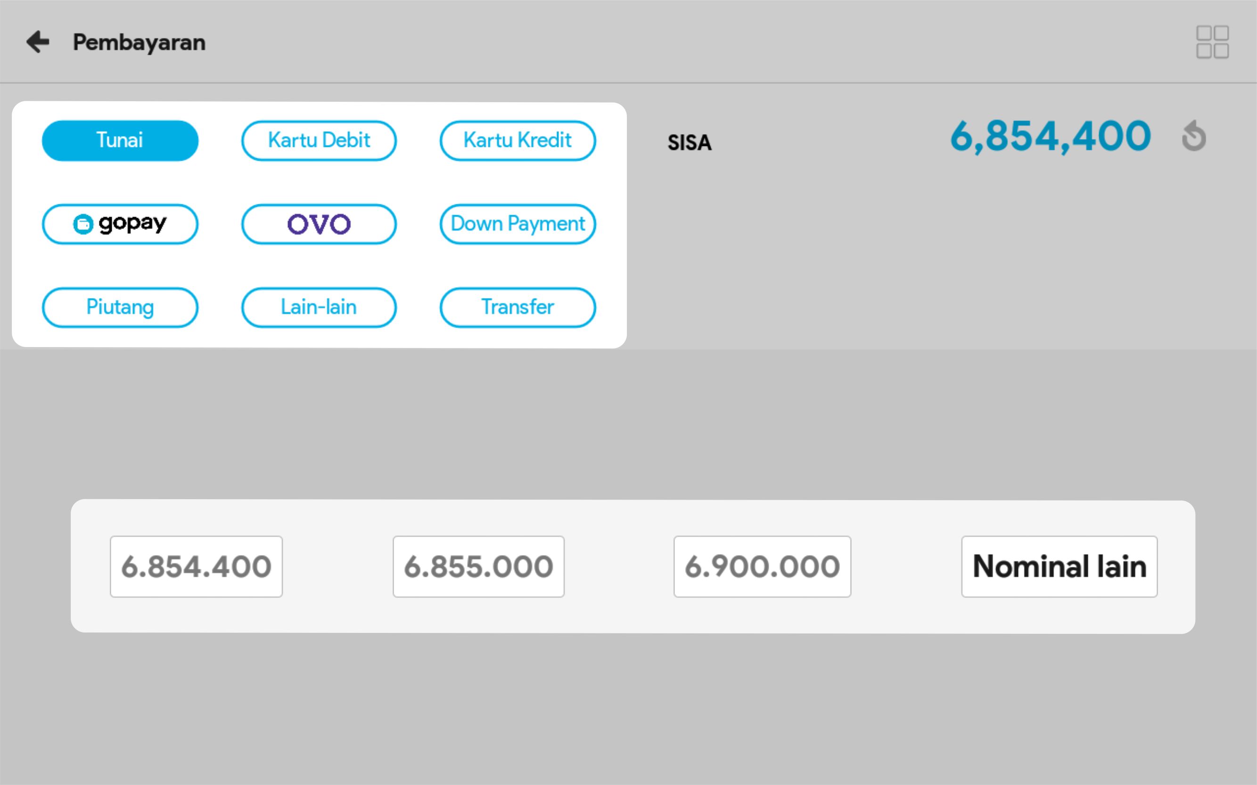Click the gopay wallet logo icon
This screenshot has width=1257, height=785.
(x=82, y=224)
